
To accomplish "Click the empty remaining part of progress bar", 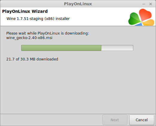I will click(117, 48).
